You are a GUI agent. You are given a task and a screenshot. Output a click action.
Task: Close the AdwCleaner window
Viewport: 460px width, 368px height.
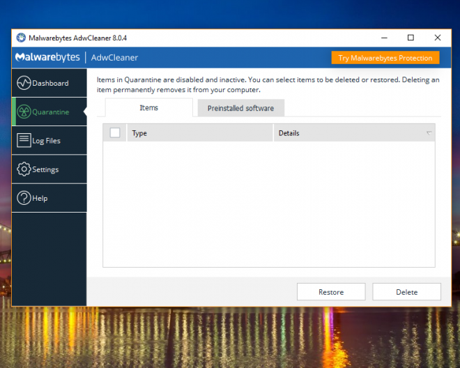point(438,38)
